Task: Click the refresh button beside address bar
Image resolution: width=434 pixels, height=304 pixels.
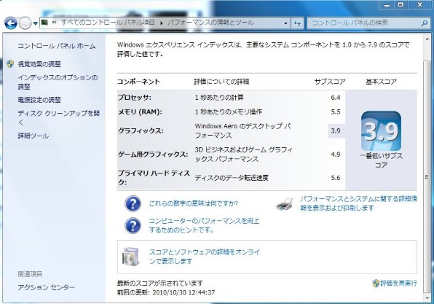Action: coord(297,23)
